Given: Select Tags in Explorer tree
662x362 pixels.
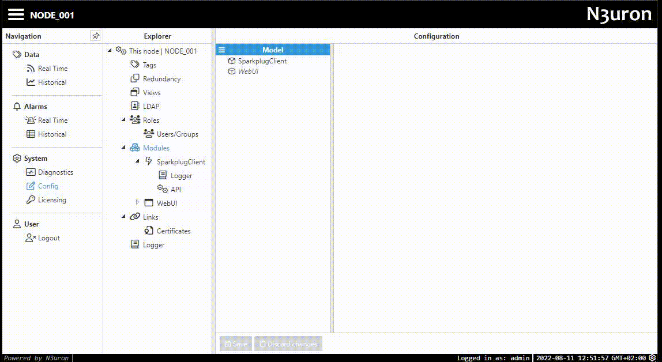Looking at the screenshot, I should (x=149, y=65).
